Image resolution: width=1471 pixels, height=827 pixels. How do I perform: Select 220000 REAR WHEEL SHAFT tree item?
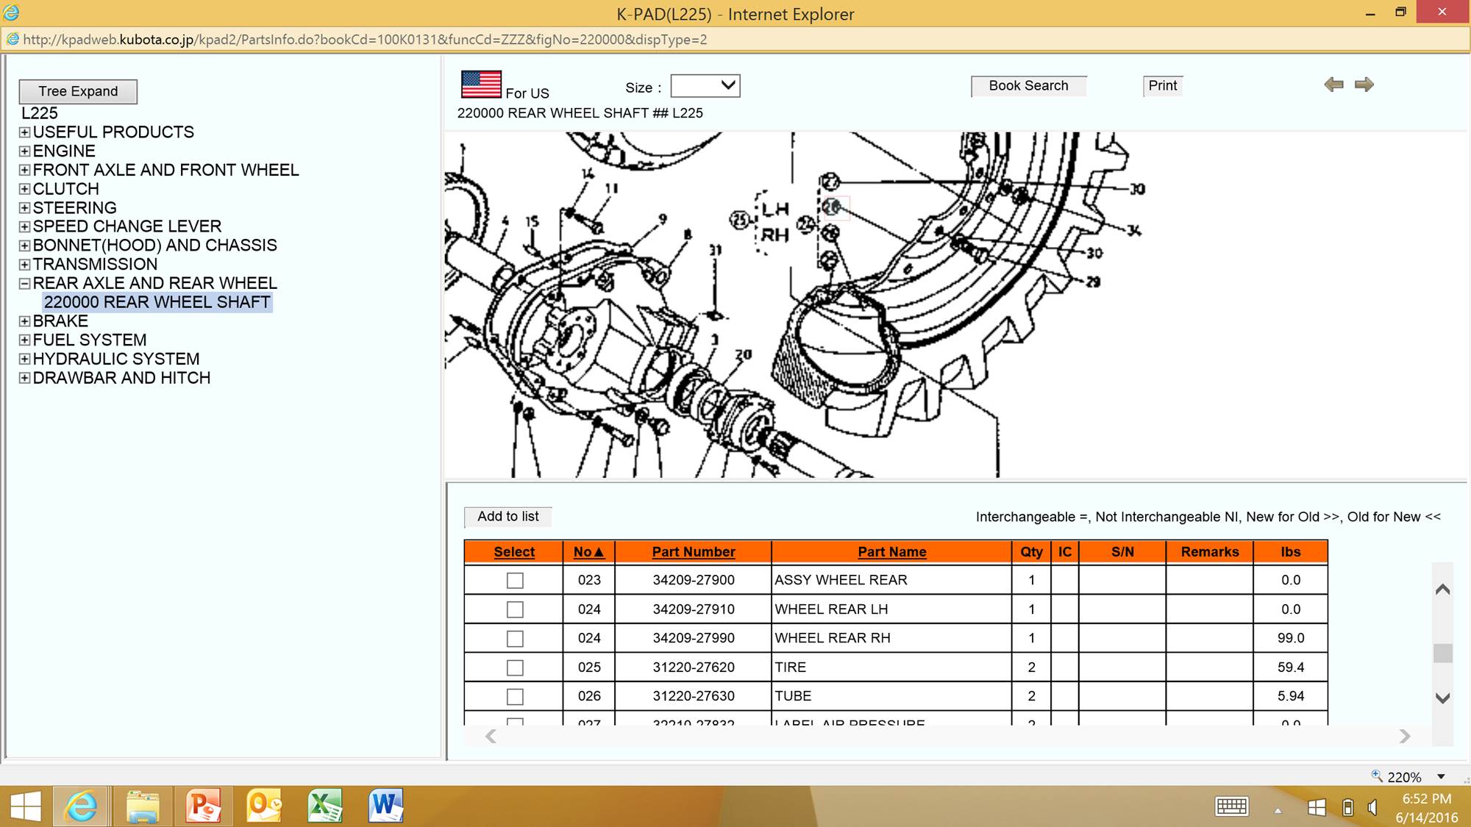157,302
